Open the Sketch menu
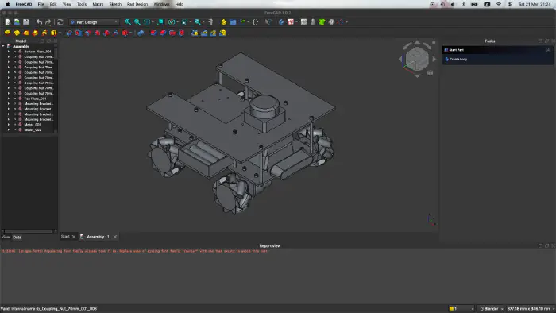 115,4
